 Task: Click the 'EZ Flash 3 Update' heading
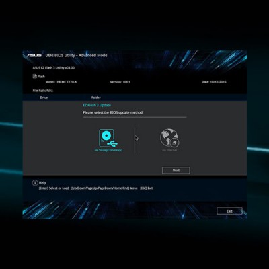coord(97,105)
